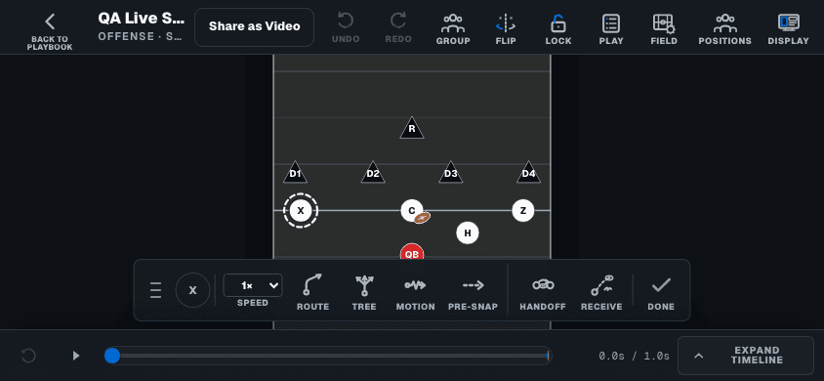
Task: Click the timeline end marker
Action: pyautogui.click(x=548, y=356)
